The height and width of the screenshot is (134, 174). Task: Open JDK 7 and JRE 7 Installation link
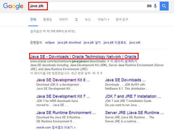pos(133,96)
